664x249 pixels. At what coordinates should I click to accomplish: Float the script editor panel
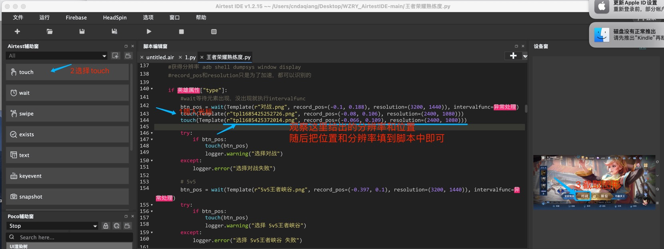516,46
